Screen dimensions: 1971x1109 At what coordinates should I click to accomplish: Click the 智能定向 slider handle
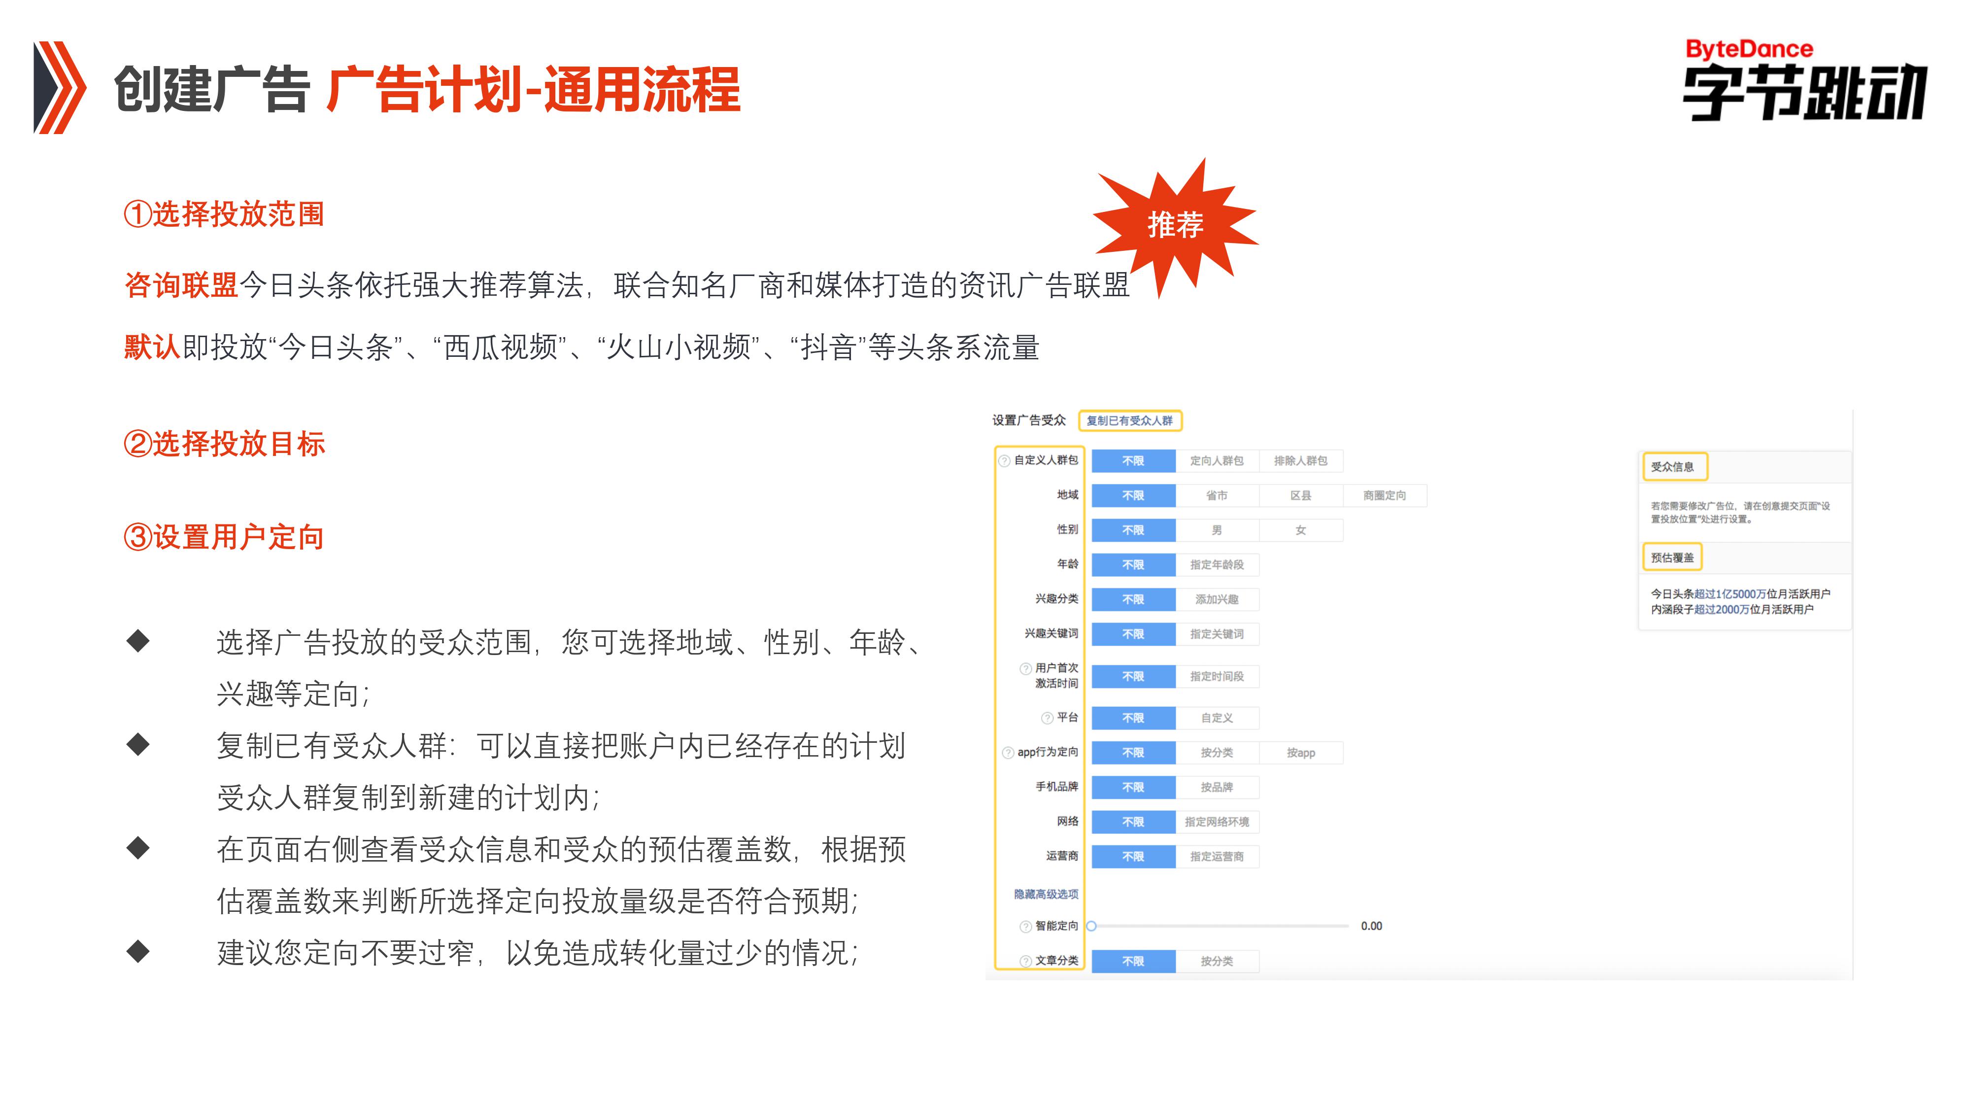click(x=1092, y=926)
